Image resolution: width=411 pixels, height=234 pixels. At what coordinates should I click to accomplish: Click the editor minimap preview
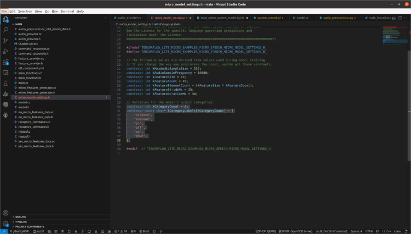pyautogui.click(x=394, y=36)
